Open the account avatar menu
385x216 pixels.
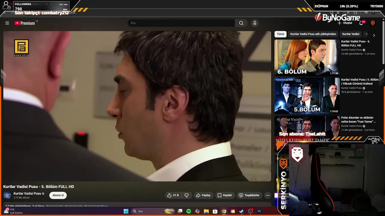click(373, 23)
